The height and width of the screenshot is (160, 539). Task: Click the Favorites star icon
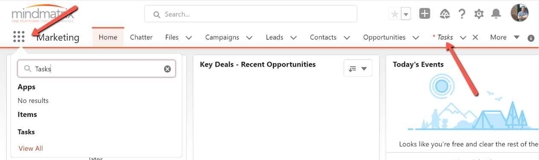[395, 14]
